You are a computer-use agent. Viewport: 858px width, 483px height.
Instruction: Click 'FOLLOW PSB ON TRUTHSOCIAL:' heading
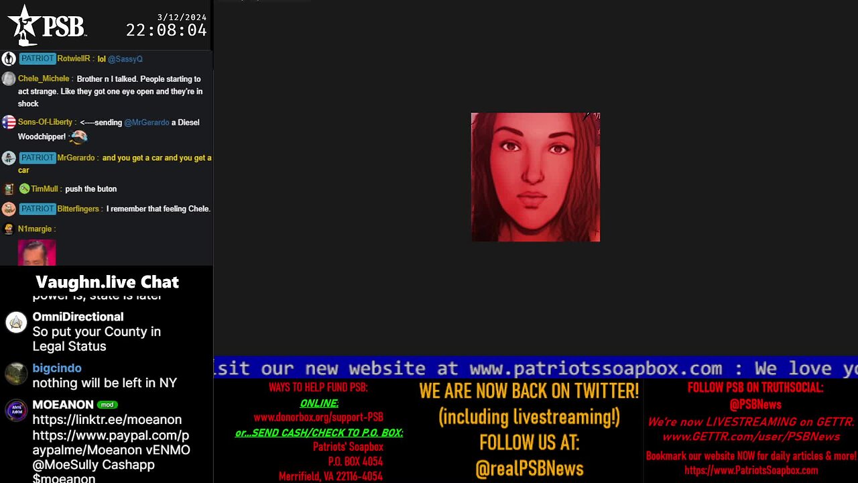755,388
